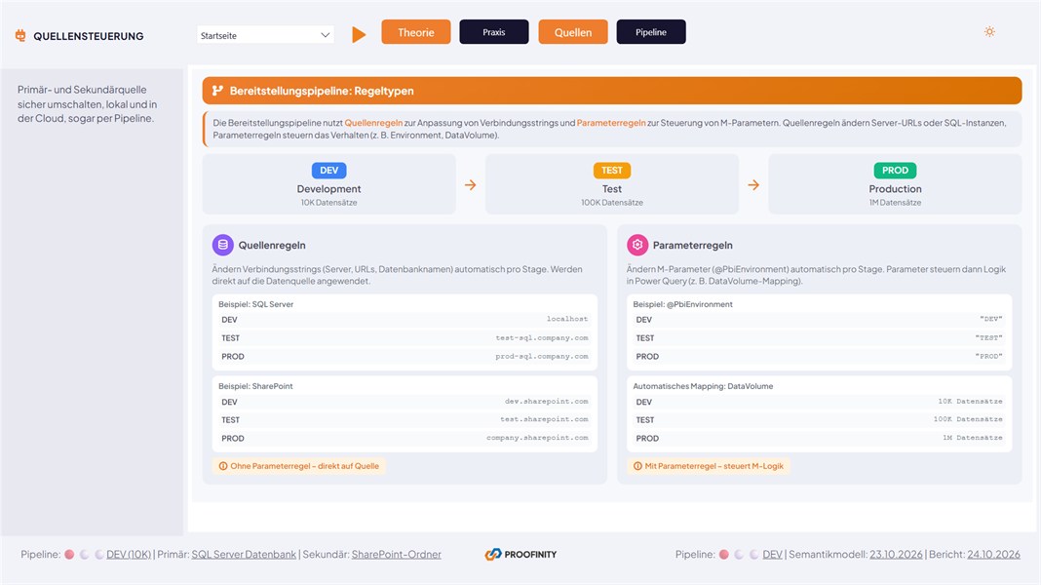Screen dimensions: 1041x585
Task: Click the branch icon in Bereitstellungspipeline header
Action: coord(217,91)
